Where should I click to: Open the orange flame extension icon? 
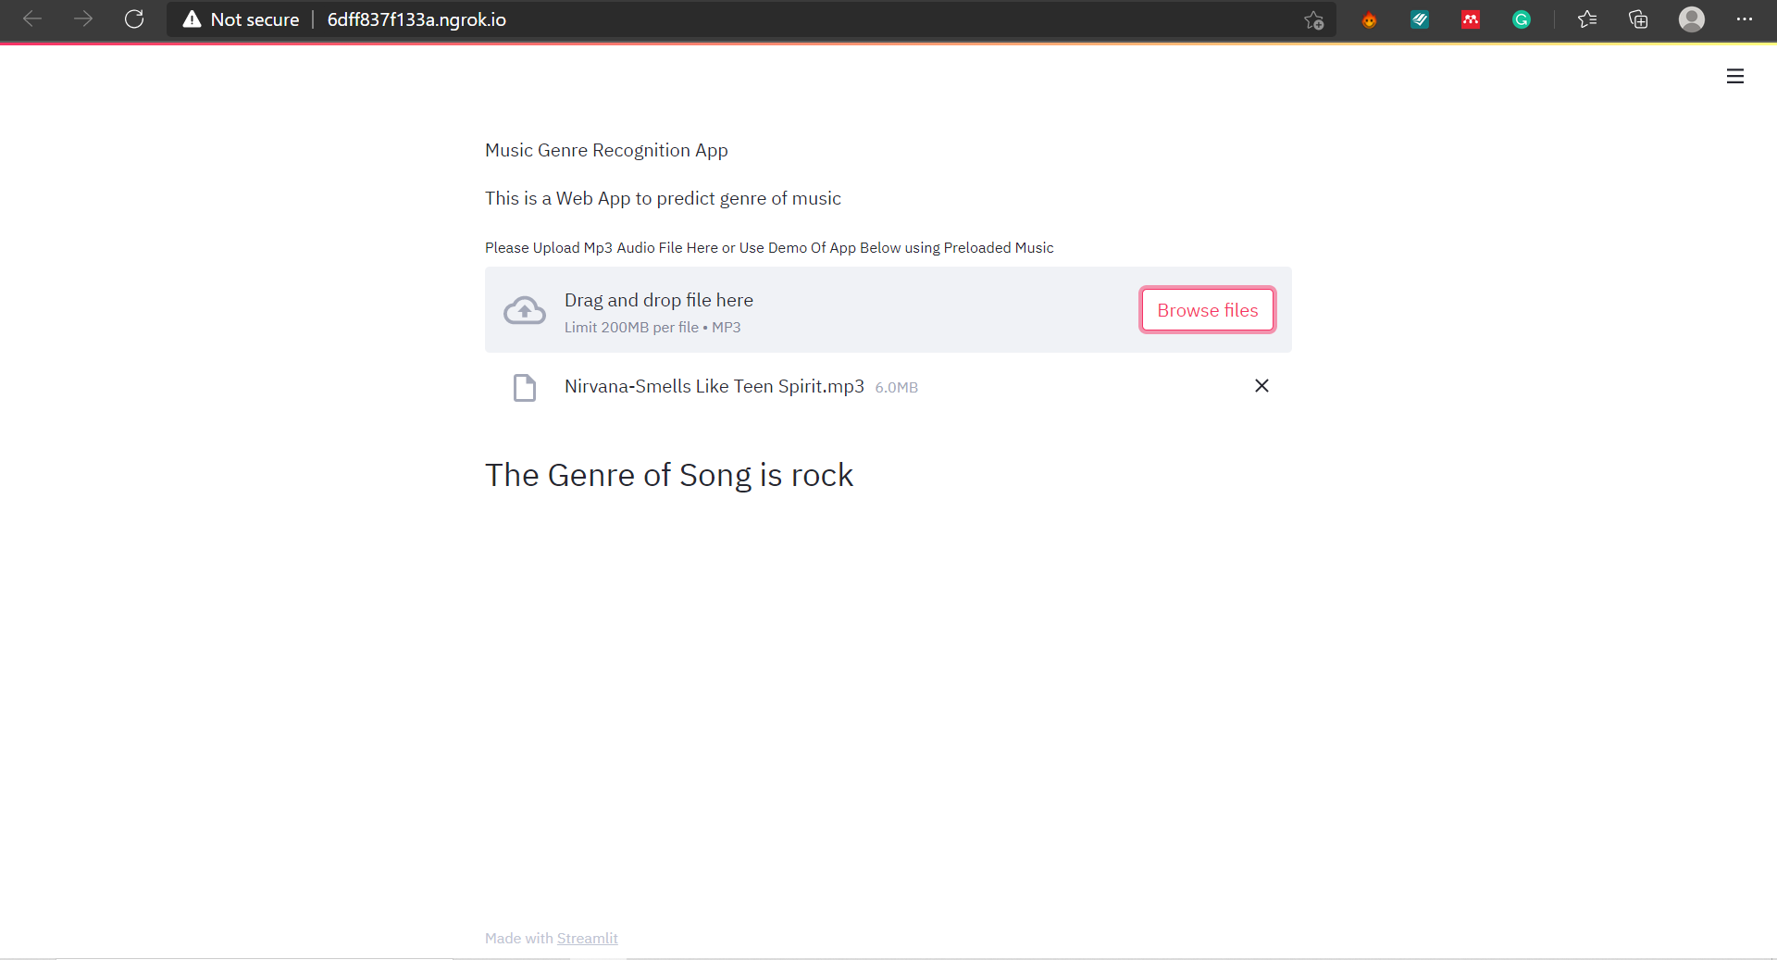pos(1369,19)
